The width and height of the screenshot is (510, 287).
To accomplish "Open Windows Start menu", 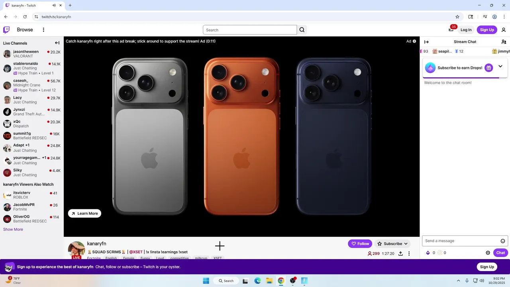I will tap(206, 281).
